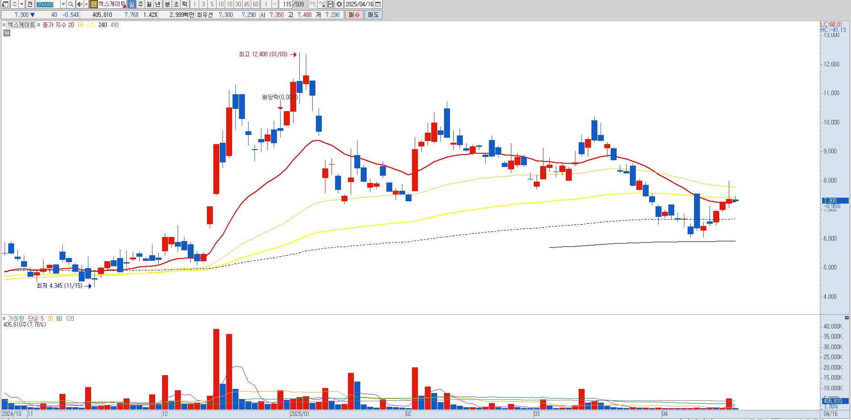Click the 엑스게이트 label in chart legend
The width and height of the screenshot is (851, 420).
click(22, 25)
